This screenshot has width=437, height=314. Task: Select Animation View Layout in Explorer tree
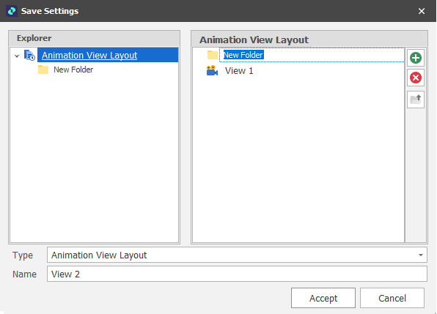[89, 55]
